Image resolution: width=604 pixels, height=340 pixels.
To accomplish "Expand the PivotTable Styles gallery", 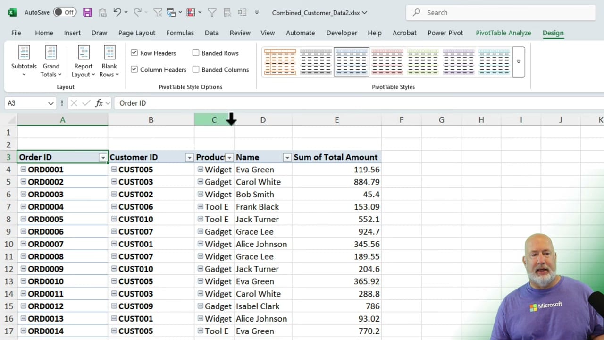I will 518,62.
